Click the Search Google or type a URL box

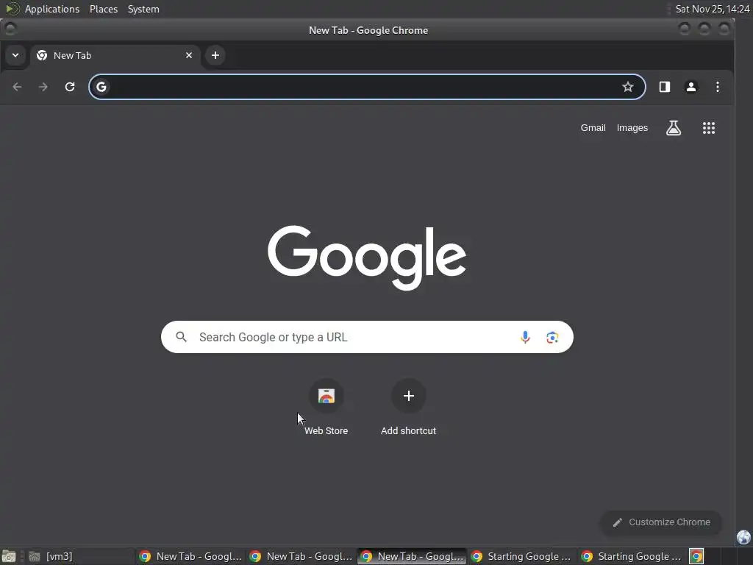367,337
